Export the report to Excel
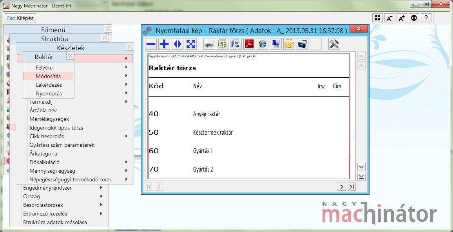Viewport: 453px width, 232px height. point(223,44)
